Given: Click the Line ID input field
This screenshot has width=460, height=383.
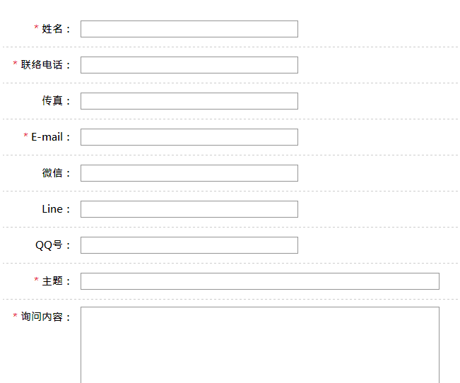Looking at the screenshot, I should pyautogui.click(x=189, y=209).
